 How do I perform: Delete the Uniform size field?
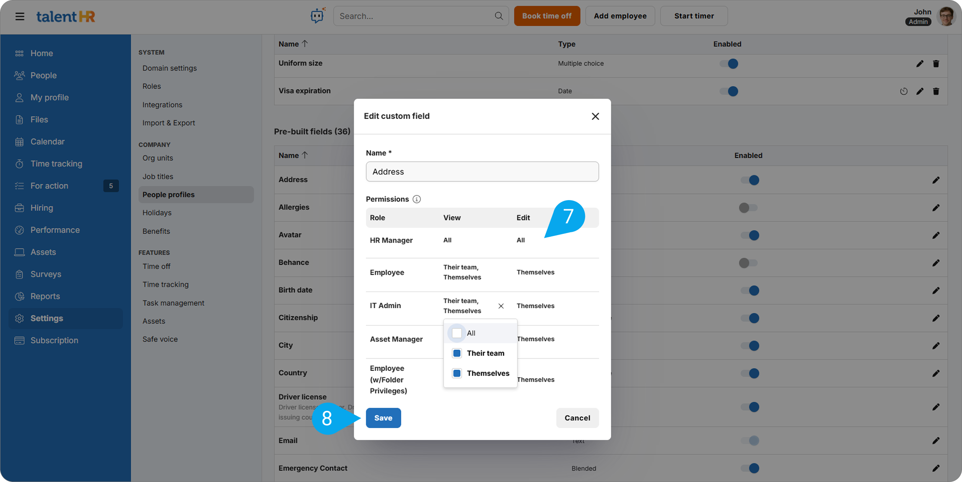point(936,63)
